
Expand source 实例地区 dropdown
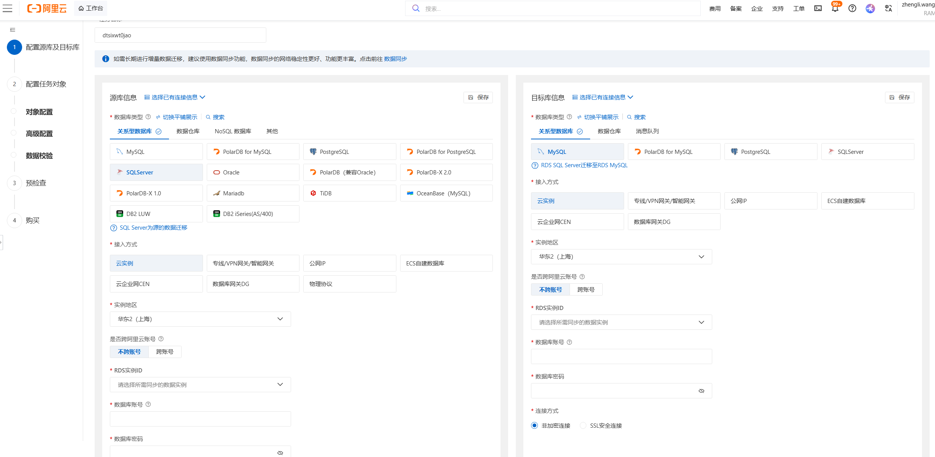pos(200,319)
